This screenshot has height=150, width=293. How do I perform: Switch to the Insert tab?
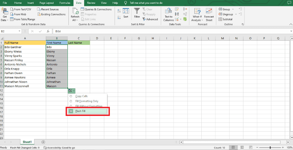[x=30, y=3]
